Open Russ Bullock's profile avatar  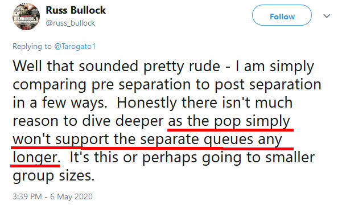pos(26,17)
